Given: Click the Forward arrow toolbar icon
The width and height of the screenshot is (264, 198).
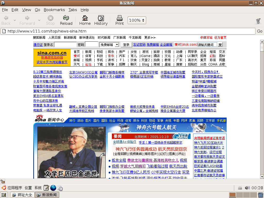Looking at the screenshot, I should 27,18.
